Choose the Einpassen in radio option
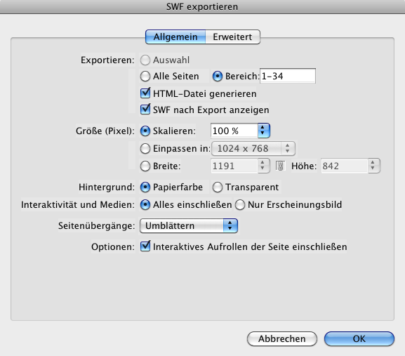 [145, 149]
